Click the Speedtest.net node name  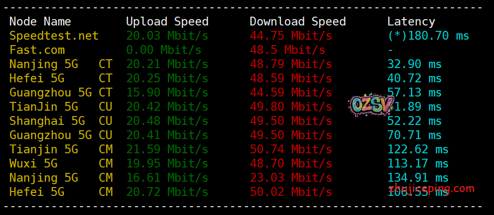(x=54, y=36)
